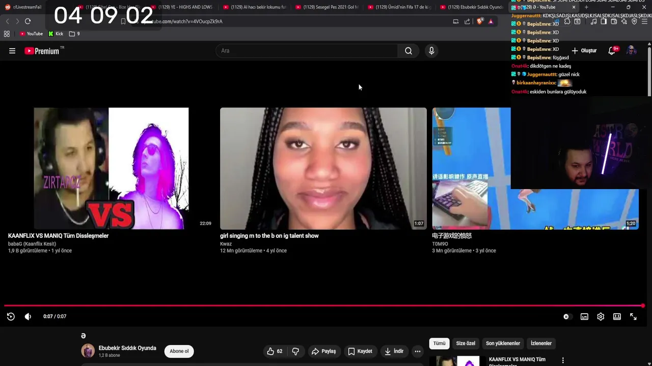Open the YouTube hamburger guide menu
This screenshot has height=366, width=652.
(x=12, y=51)
